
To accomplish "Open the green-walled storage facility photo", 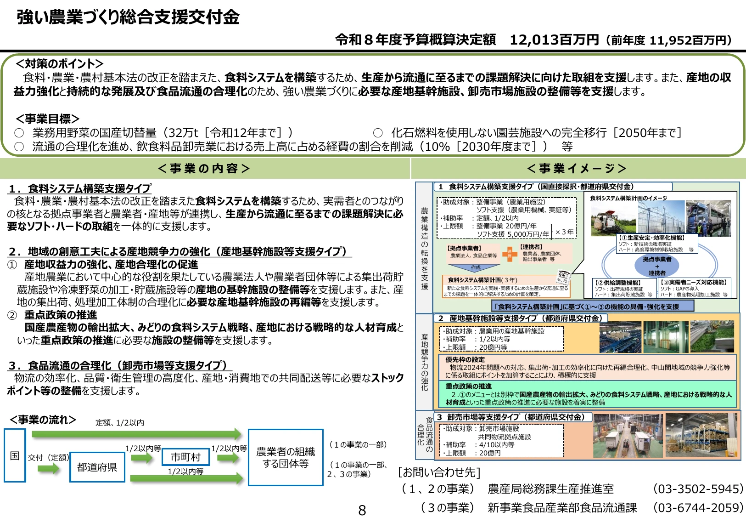I will click(666, 337).
